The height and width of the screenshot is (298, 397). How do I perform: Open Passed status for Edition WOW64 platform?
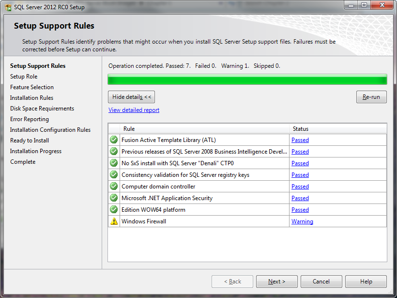pos(300,210)
